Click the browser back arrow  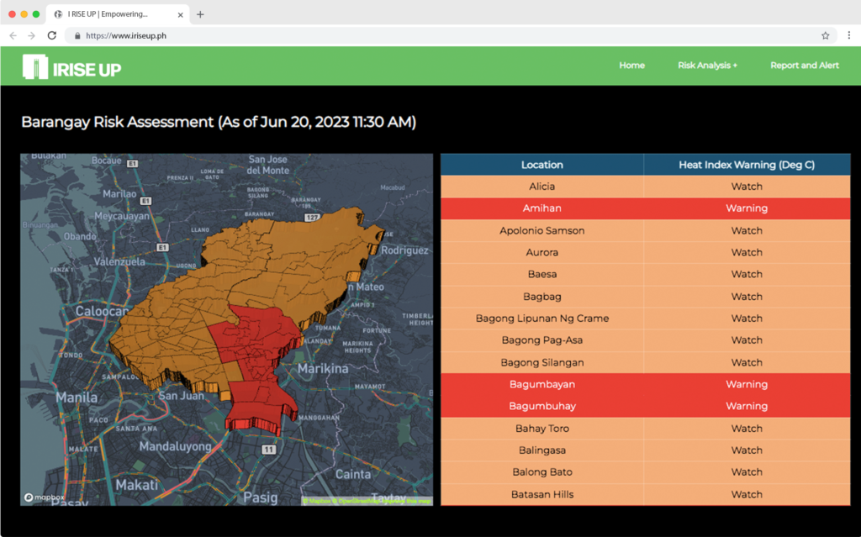pyautogui.click(x=13, y=36)
